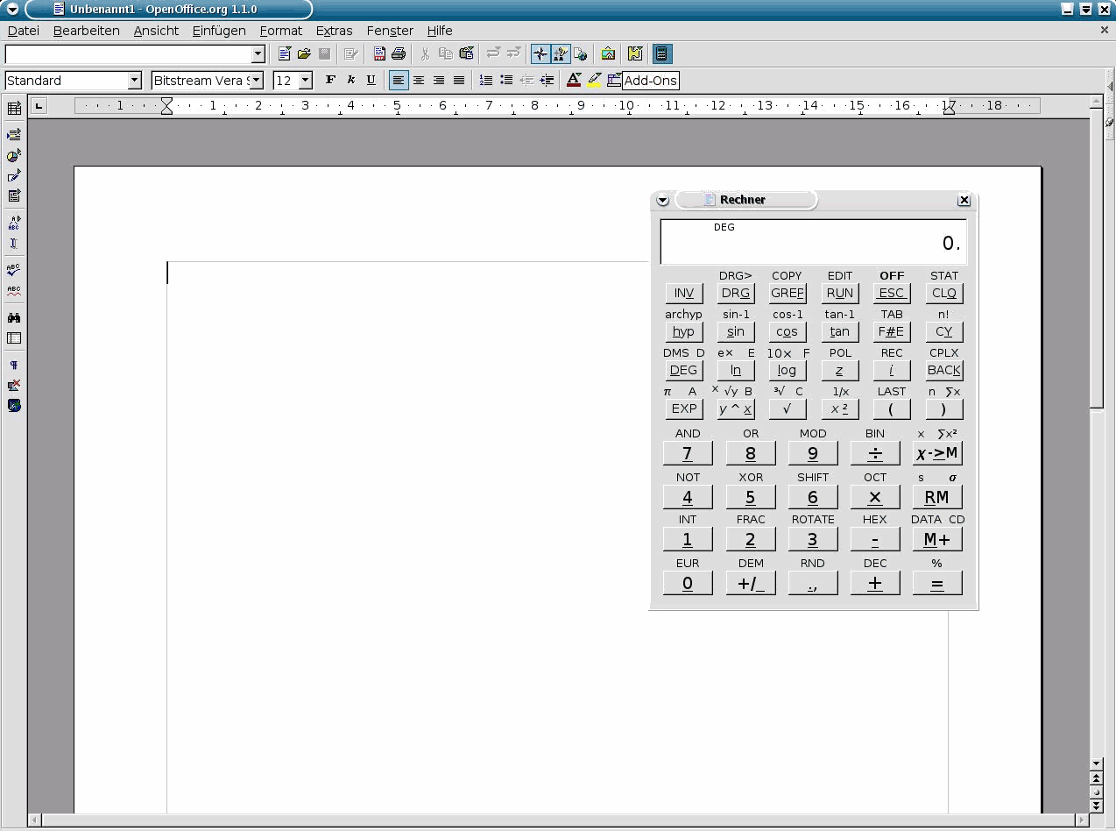Open the Extras menu

[334, 31]
